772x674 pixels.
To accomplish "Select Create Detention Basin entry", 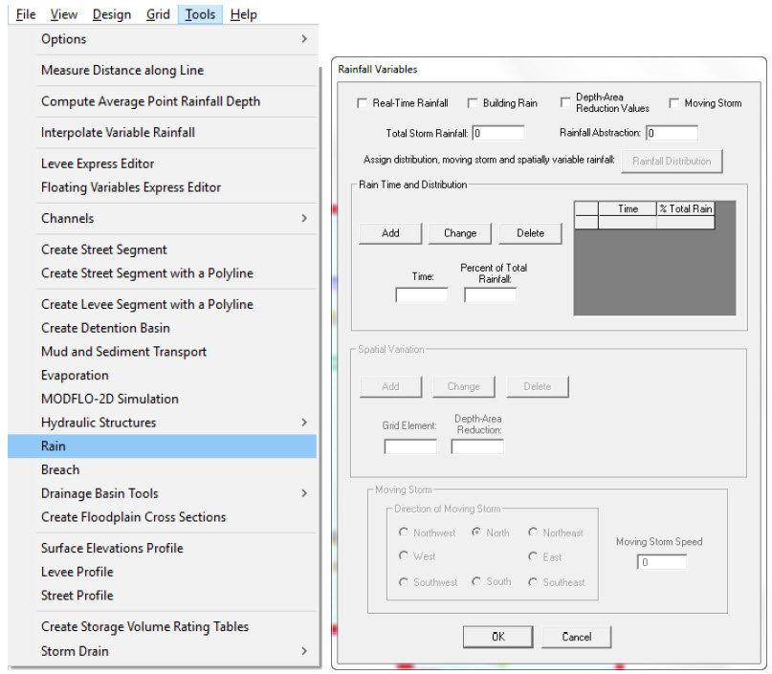I will [x=105, y=328].
